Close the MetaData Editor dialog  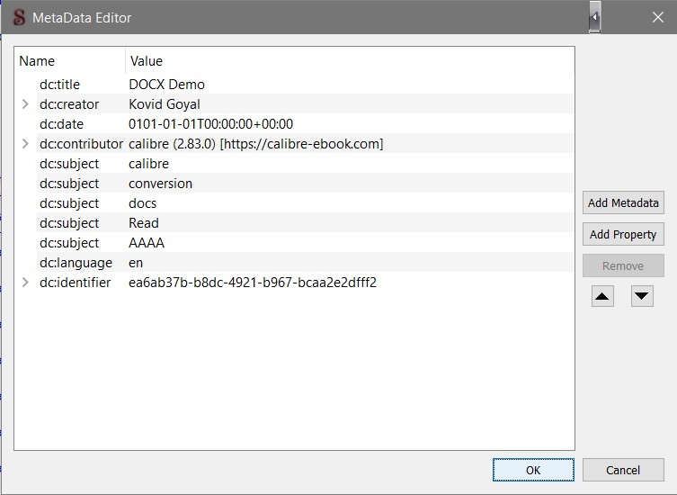click(657, 17)
